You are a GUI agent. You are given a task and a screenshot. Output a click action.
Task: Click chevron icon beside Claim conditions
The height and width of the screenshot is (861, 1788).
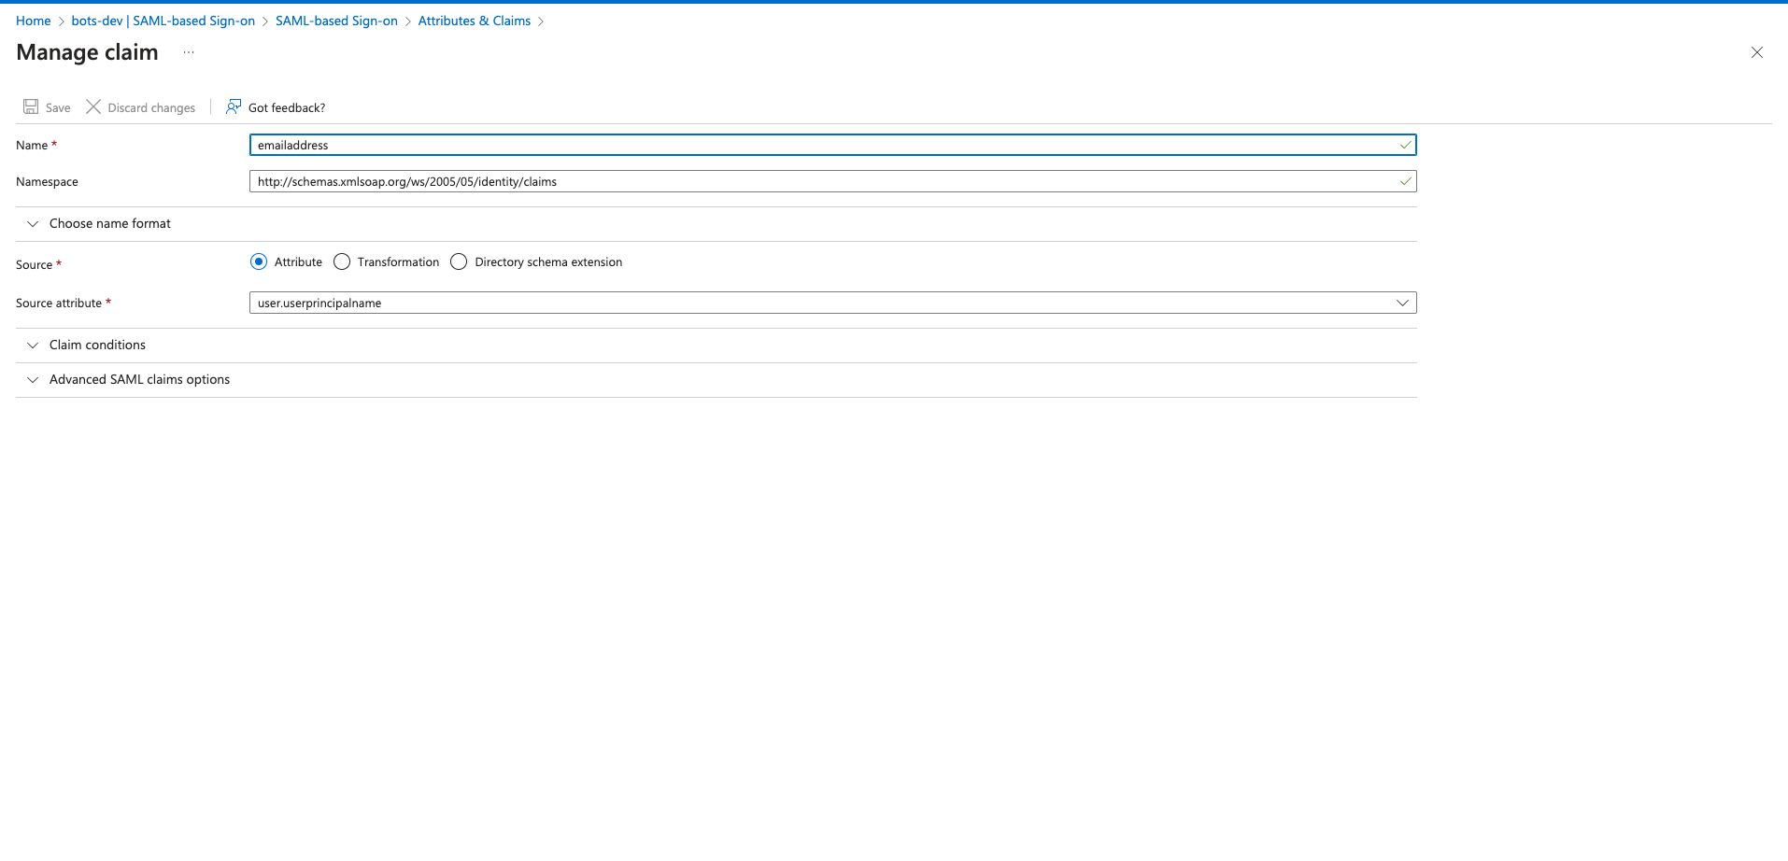33,346
